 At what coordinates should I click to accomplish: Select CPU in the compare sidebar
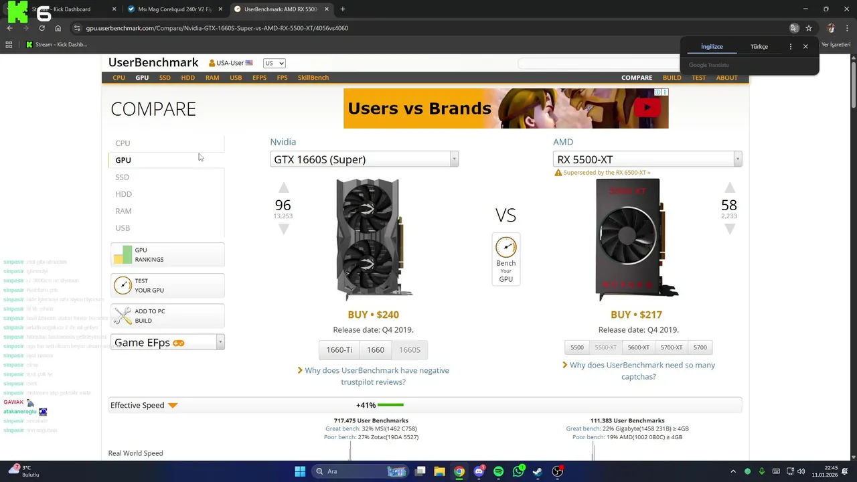click(x=123, y=143)
